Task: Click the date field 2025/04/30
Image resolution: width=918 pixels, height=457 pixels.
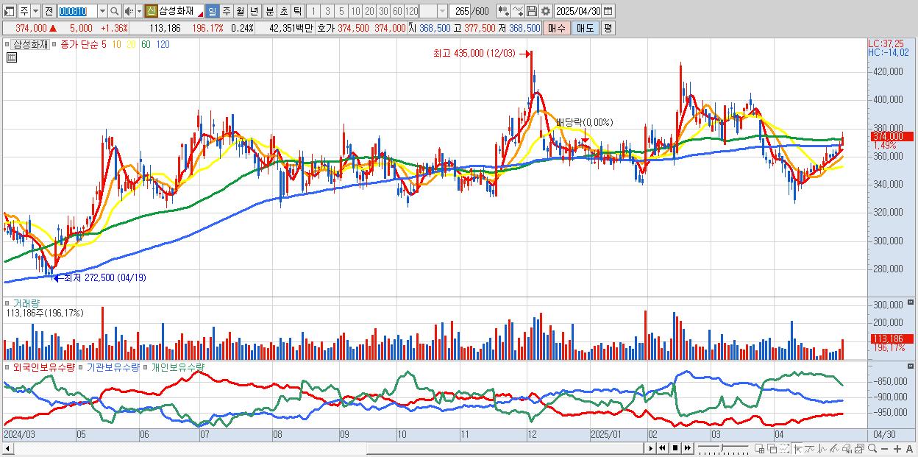Action: pos(578,12)
